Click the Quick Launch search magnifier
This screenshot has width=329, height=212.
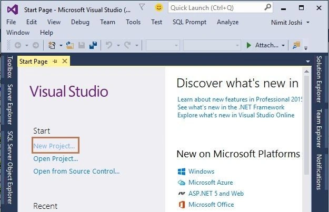(x=267, y=7)
